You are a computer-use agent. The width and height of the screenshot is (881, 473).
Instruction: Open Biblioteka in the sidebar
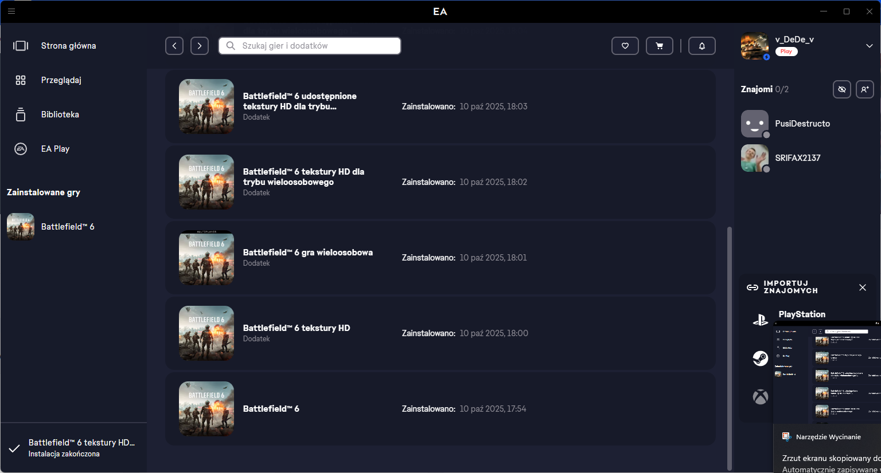coord(60,115)
